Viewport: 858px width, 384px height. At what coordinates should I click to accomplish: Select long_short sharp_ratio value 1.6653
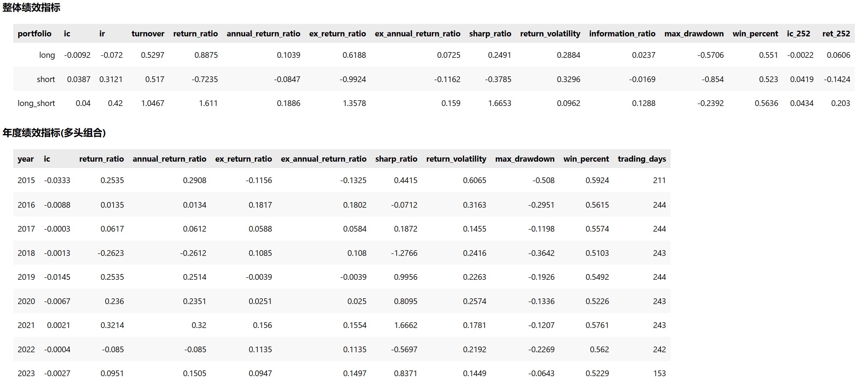500,103
